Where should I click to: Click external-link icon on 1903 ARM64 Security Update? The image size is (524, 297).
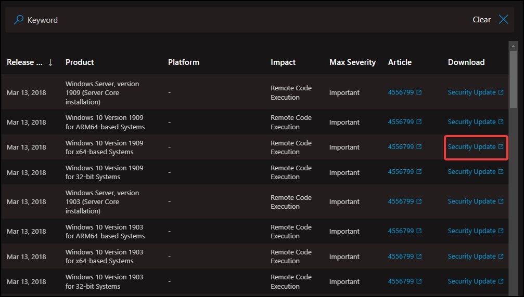[501, 231]
